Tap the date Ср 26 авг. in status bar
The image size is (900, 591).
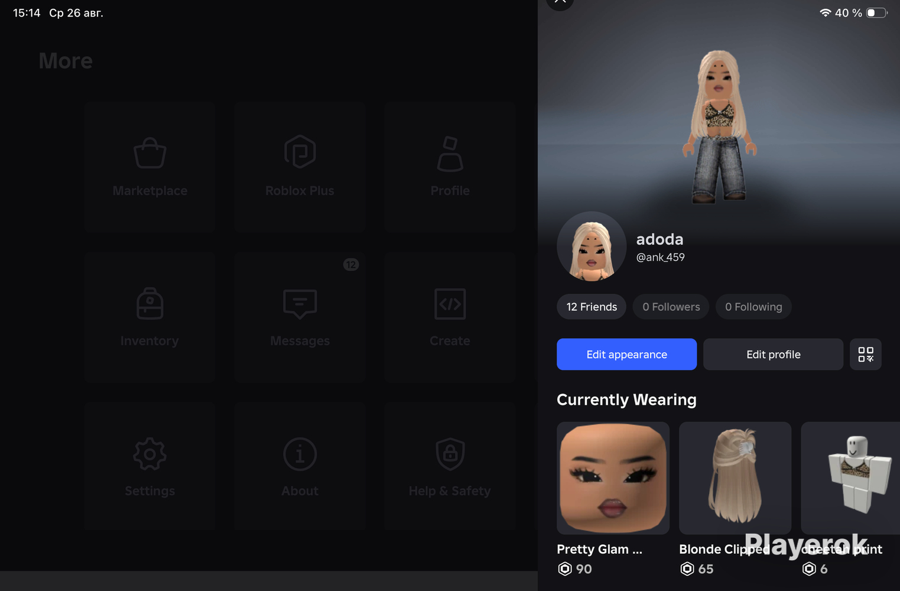click(76, 13)
